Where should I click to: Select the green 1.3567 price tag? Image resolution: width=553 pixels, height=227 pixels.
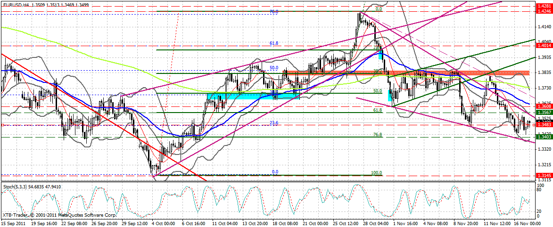(544, 113)
